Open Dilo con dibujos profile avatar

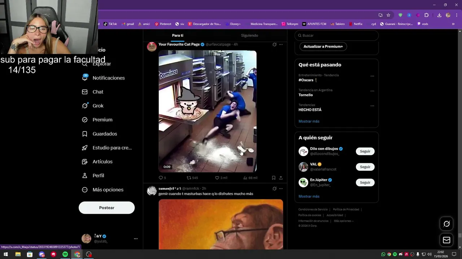coord(303,151)
